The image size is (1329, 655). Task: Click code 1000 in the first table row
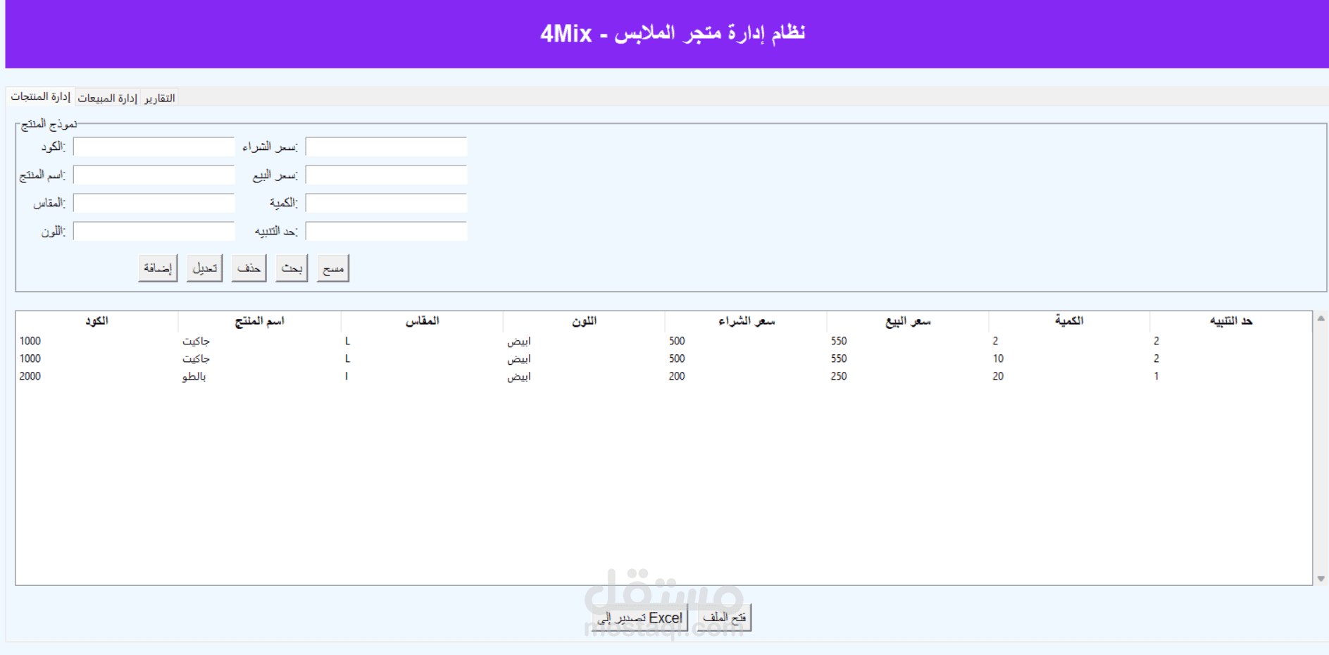pyautogui.click(x=30, y=341)
